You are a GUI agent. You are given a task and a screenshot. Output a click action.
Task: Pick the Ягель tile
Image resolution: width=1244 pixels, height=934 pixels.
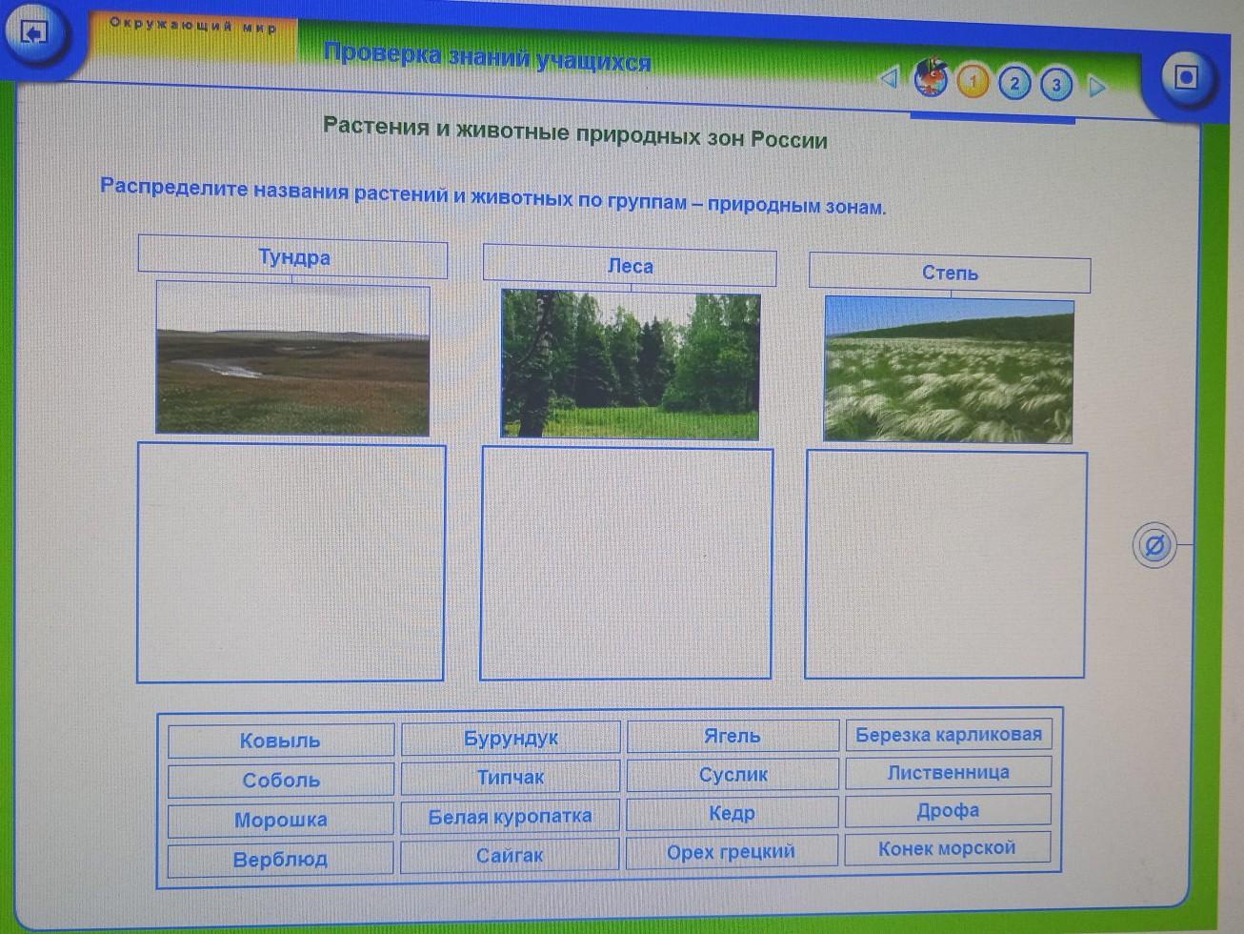(732, 736)
